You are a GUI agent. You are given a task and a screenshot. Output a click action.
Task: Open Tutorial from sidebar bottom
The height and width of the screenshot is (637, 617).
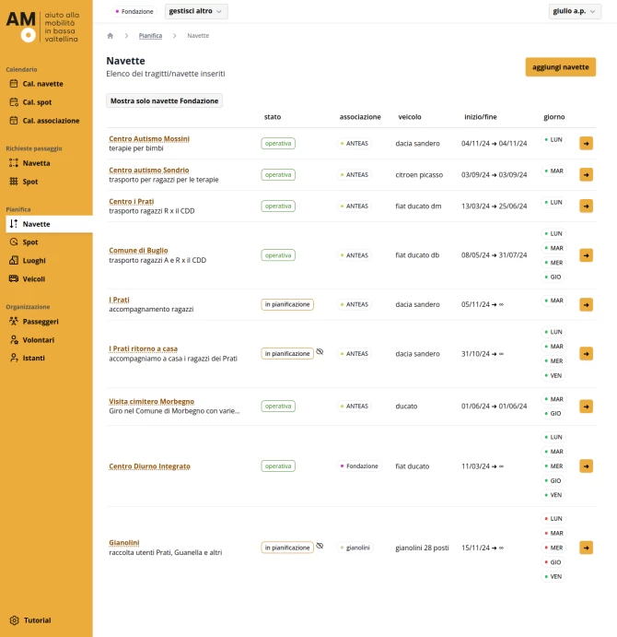coord(37,620)
